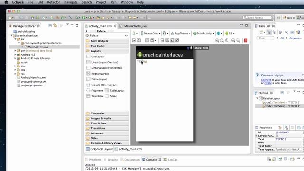The height and width of the screenshot is (171, 304).
Task: Switch to the activity_main.xml bottom tab
Action: click(x=129, y=149)
